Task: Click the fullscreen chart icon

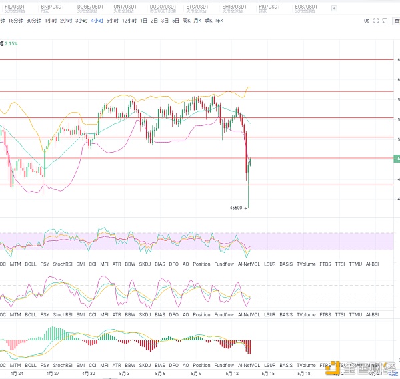Action: (377, 21)
